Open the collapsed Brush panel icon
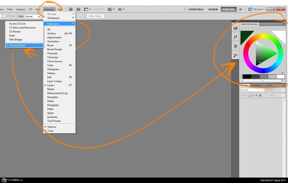 pos(235,46)
